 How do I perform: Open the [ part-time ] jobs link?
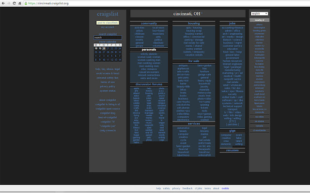[x=232, y=124]
